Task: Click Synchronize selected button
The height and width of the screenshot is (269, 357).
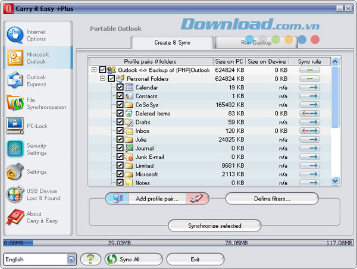Action: click(214, 226)
